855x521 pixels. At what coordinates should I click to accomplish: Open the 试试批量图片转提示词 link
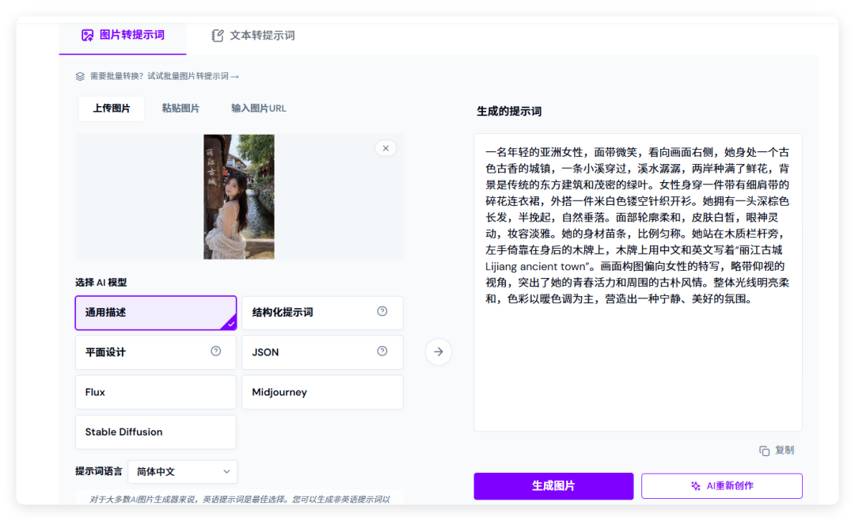point(193,76)
